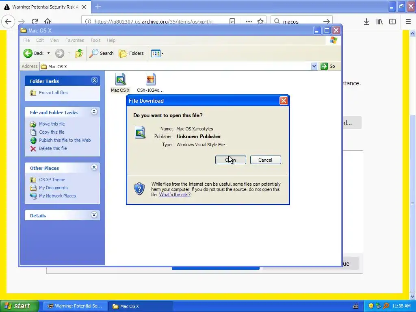Image resolution: width=416 pixels, height=312 pixels.
Task: Select the Warning: Potential Security Risk tab
Action: click(45, 7)
